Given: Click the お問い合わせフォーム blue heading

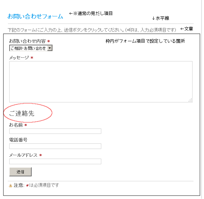Looking at the screenshot, I should point(35,17).
